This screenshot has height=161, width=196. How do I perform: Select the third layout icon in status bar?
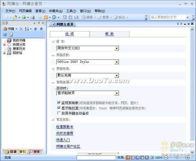point(137,158)
